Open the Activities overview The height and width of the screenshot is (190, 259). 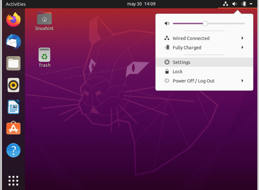[x=16, y=4]
